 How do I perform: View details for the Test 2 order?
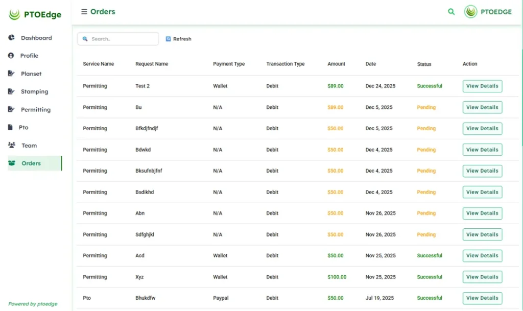pyautogui.click(x=482, y=86)
